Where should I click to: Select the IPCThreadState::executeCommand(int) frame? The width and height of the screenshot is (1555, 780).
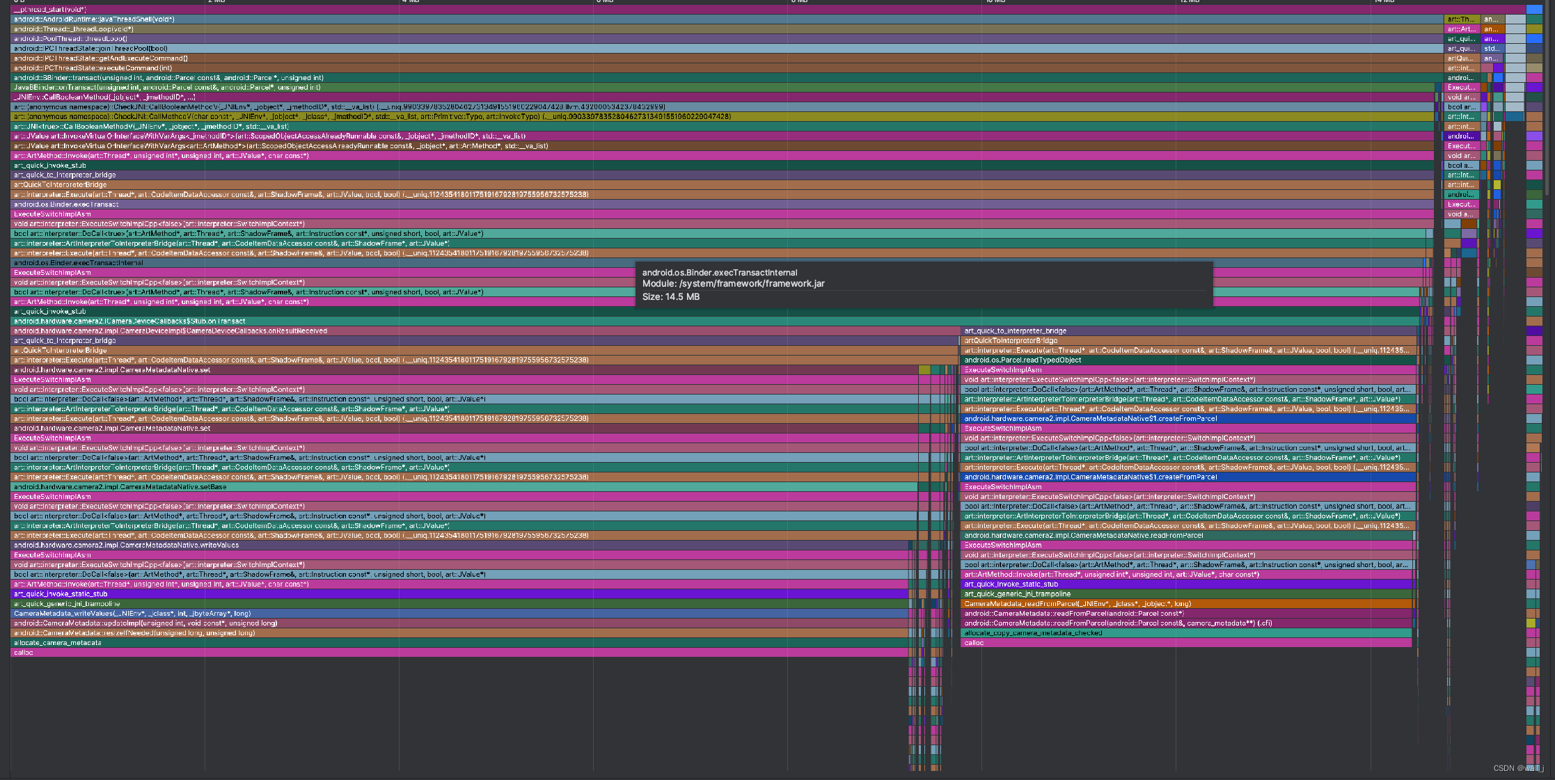[727, 68]
